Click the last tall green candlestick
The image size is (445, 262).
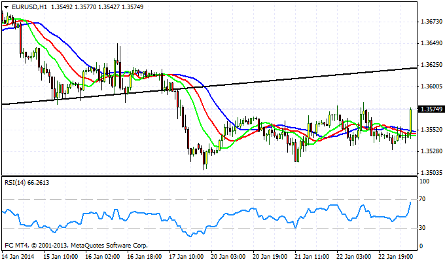(x=410, y=121)
